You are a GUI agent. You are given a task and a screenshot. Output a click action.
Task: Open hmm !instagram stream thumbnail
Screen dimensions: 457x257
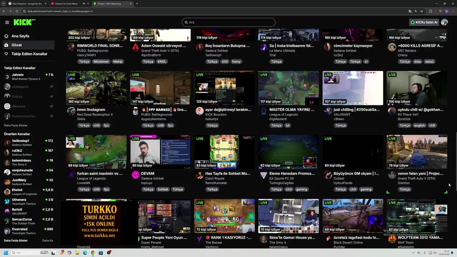coord(96,88)
